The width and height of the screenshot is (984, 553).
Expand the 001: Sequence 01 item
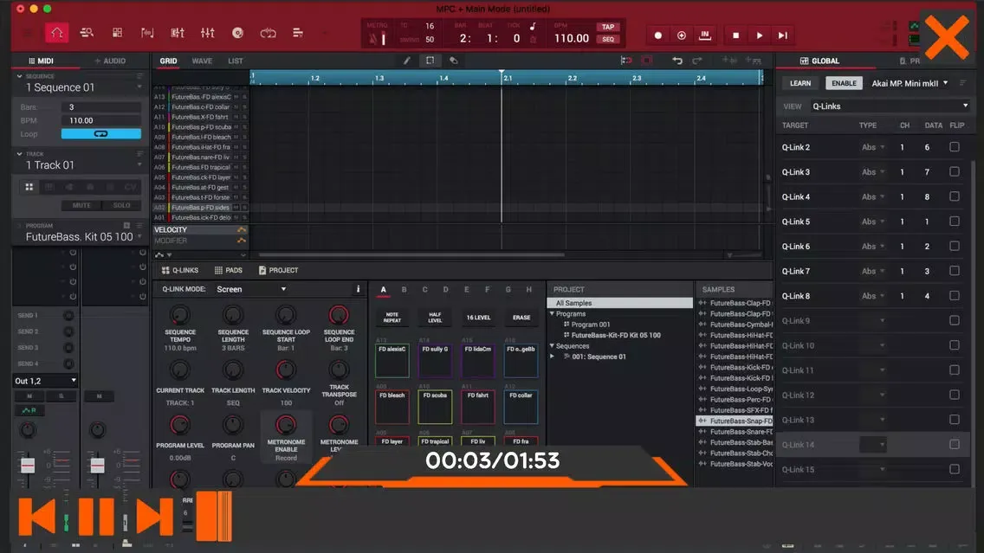pyautogui.click(x=553, y=357)
